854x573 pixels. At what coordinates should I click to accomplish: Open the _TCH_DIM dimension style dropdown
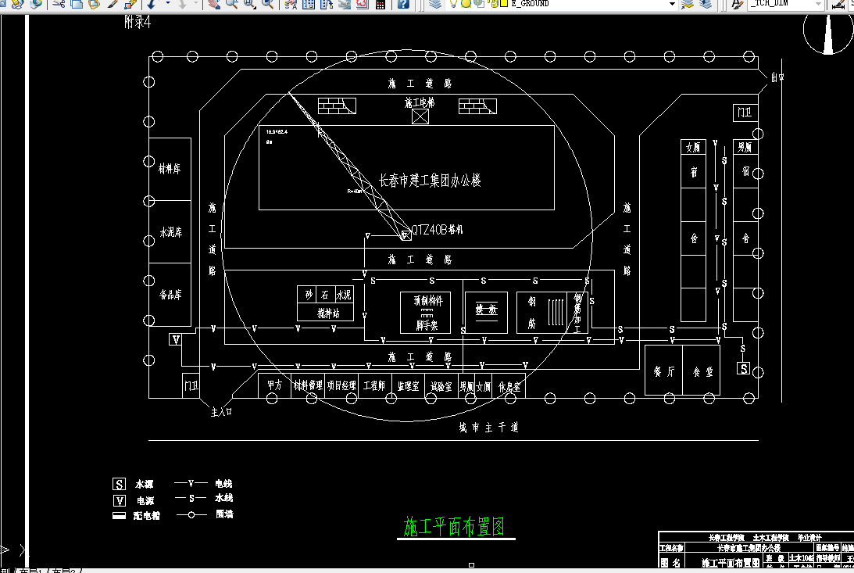819,5
